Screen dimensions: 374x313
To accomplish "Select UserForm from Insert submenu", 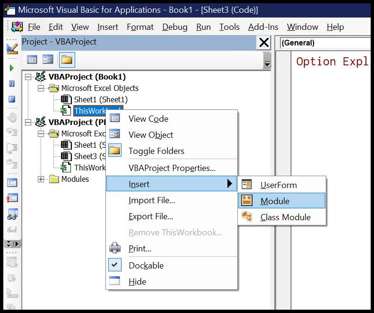I will tap(282, 185).
